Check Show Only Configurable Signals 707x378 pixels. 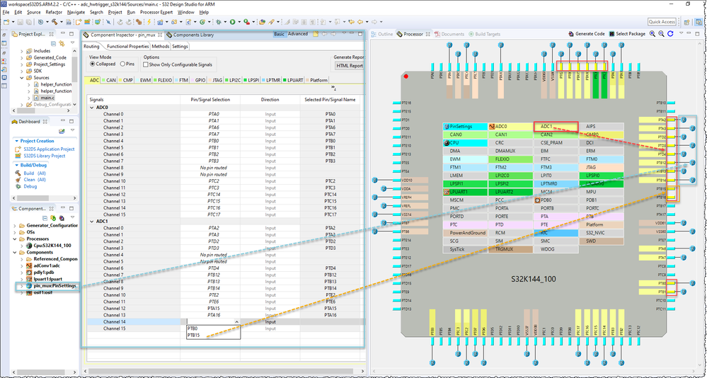pos(146,64)
